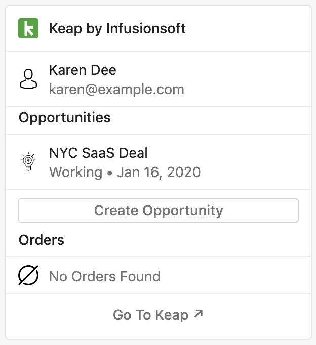316x345 pixels.
Task: Click the karen@example.com email address
Action: click(x=116, y=90)
